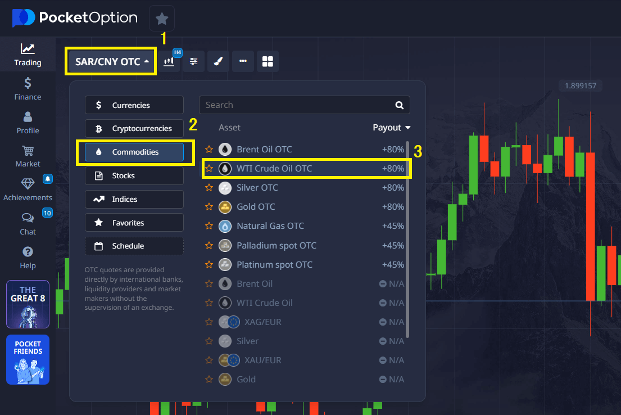Open the multi-chart grid layout icon
Viewport: 621px width, 415px height.
(268, 62)
